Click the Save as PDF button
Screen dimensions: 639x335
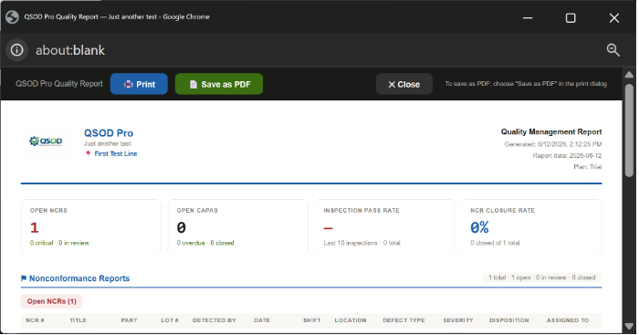(x=219, y=84)
